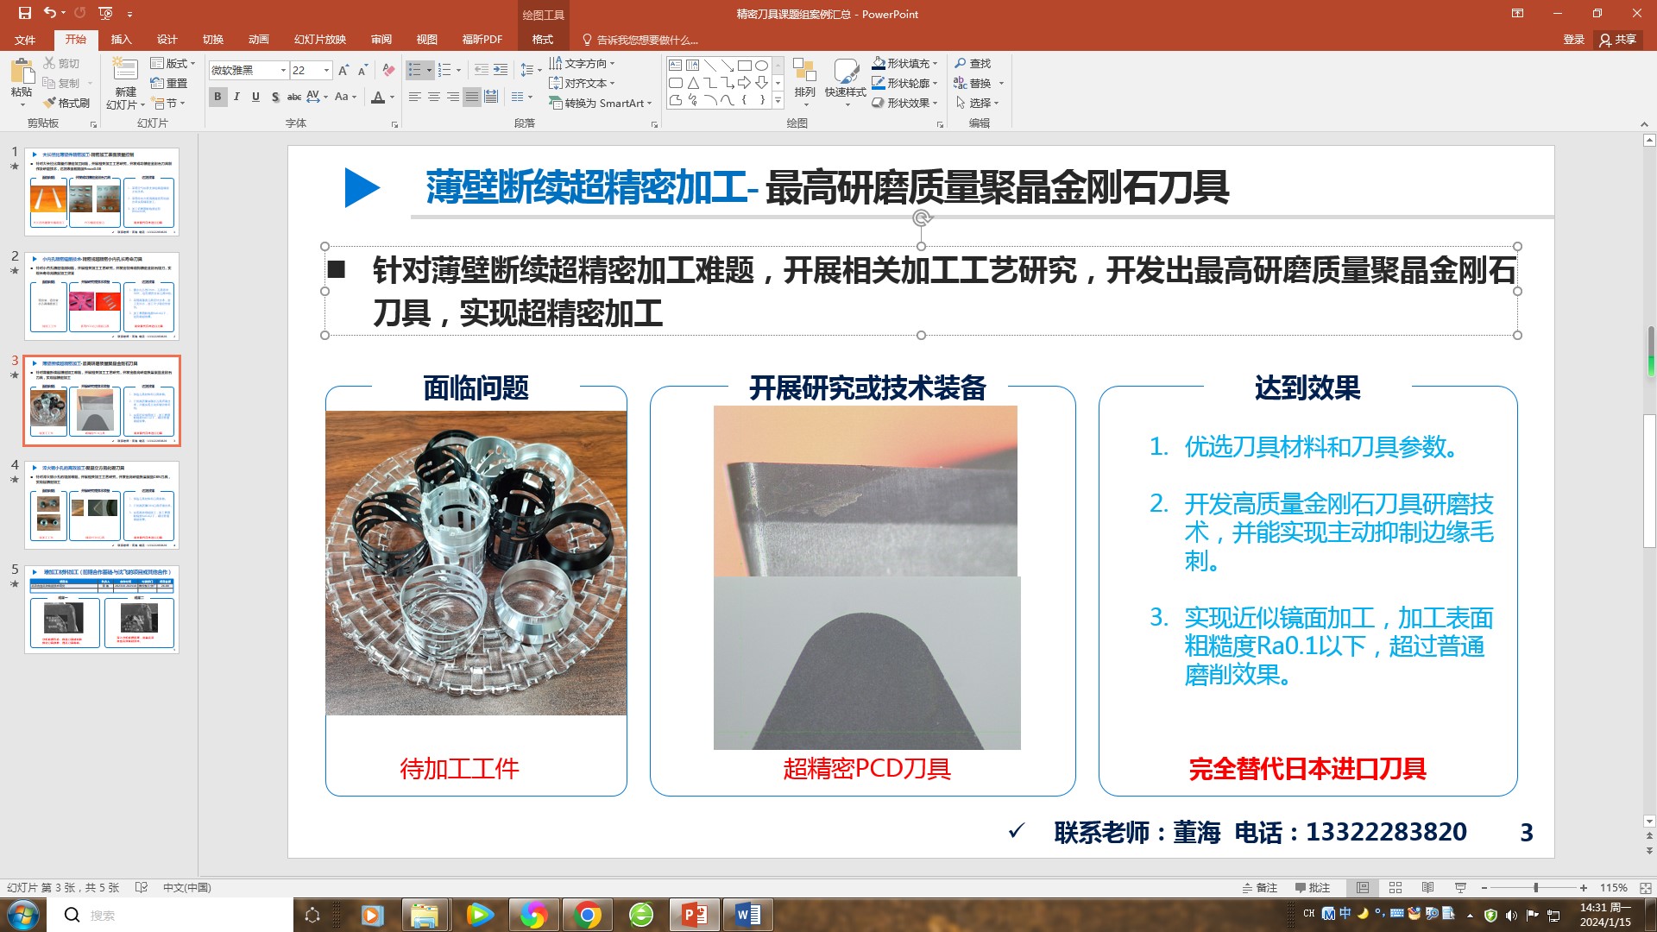Click the 备注 (Notes) button in the status bar
Image resolution: width=1657 pixels, height=932 pixels.
coord(1259,887)
